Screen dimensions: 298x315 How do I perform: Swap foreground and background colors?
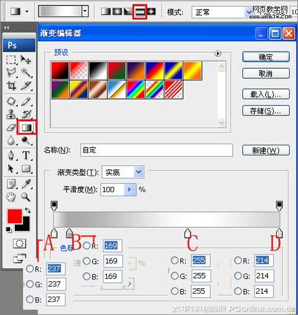pyautogui.click(x=27, y=211)
